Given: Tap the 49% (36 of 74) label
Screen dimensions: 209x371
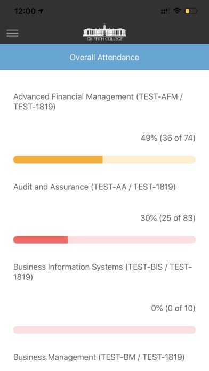Looking at the screenshot, I should [x=168, y=138].
